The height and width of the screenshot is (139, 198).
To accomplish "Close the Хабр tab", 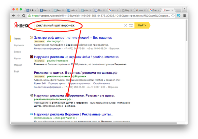I will [x=77, y=10].
